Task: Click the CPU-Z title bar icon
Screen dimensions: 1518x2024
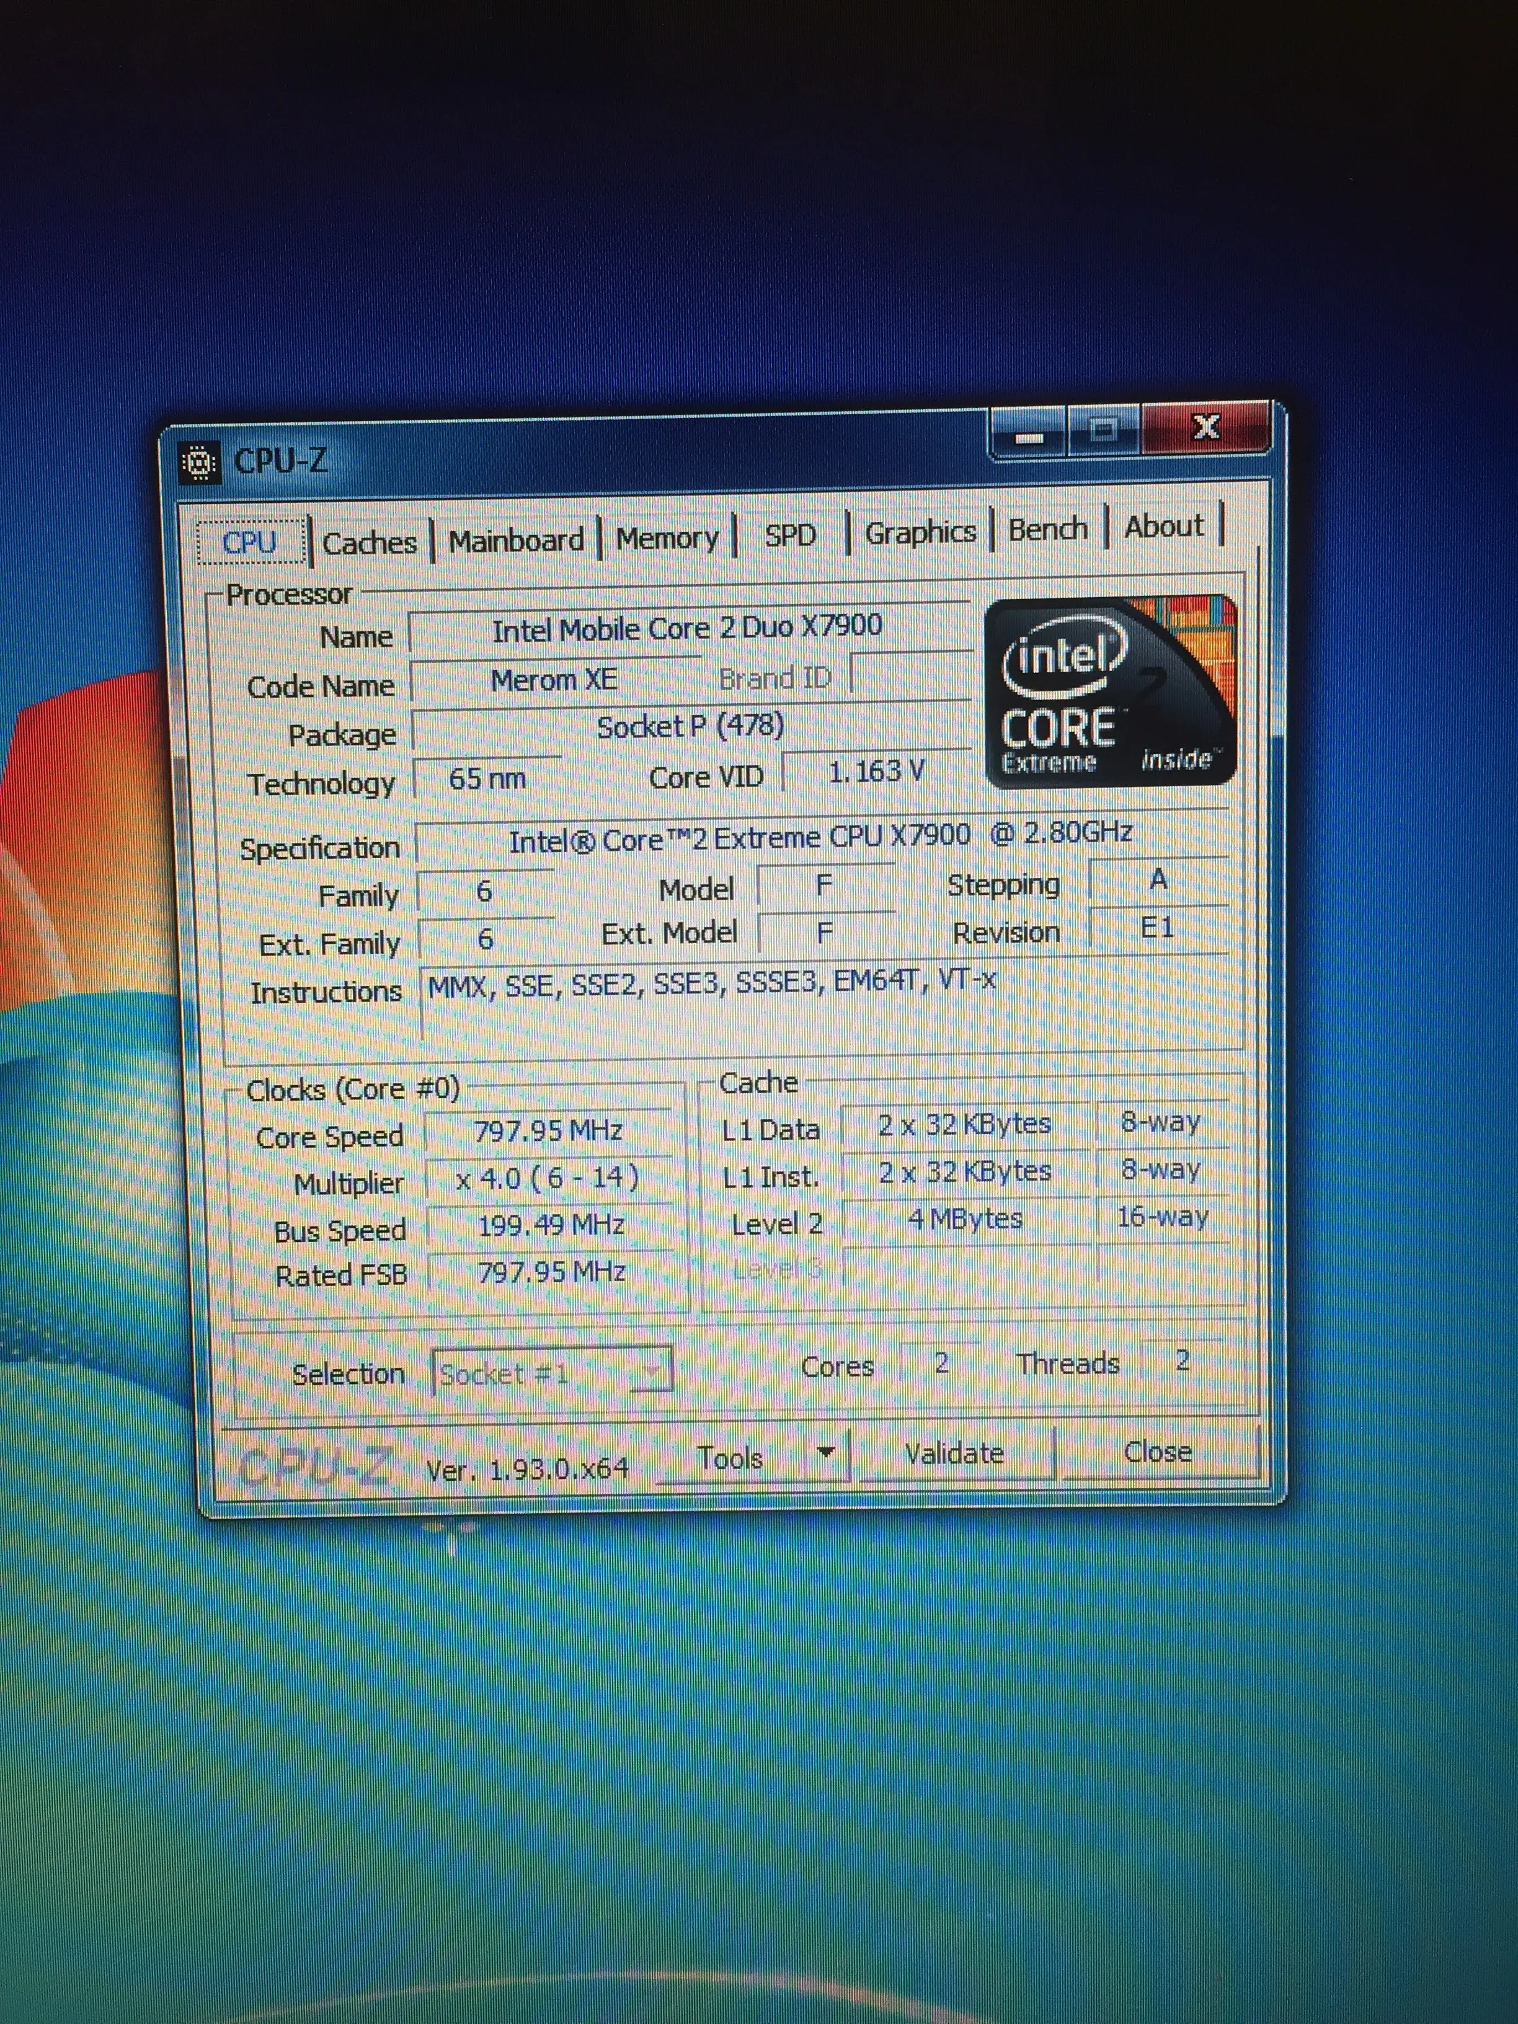Action: pyautogui.click(x=200, y=463)
